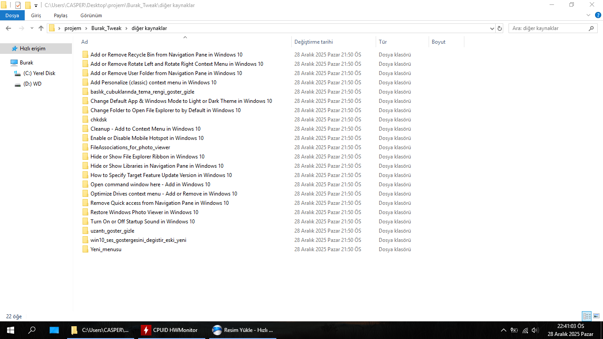The height and width of the screenshot is (339, 603).
Task: Expand breadcrumb chevron after projem
Action: pos(86,28)
